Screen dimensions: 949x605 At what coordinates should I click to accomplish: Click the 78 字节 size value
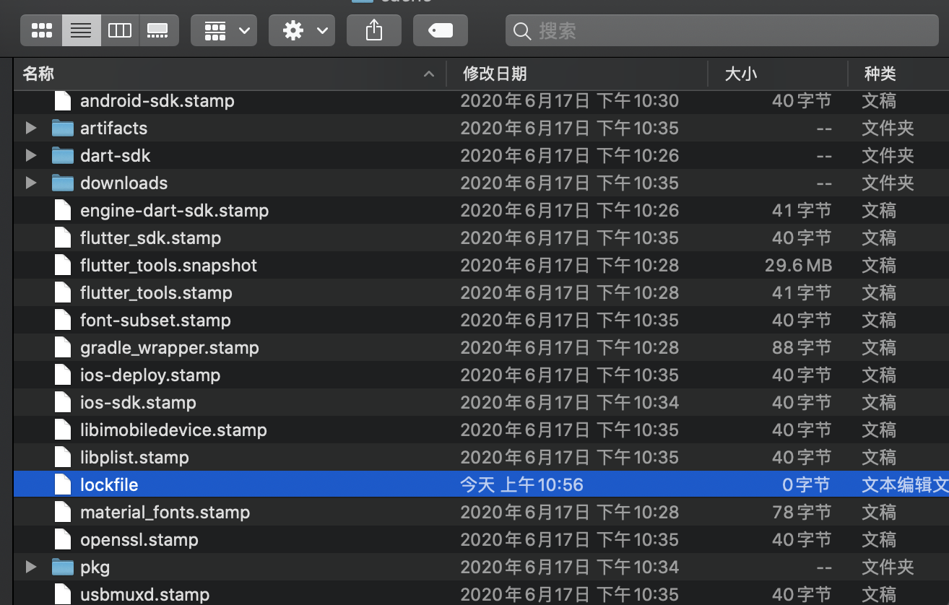[802, 512]
